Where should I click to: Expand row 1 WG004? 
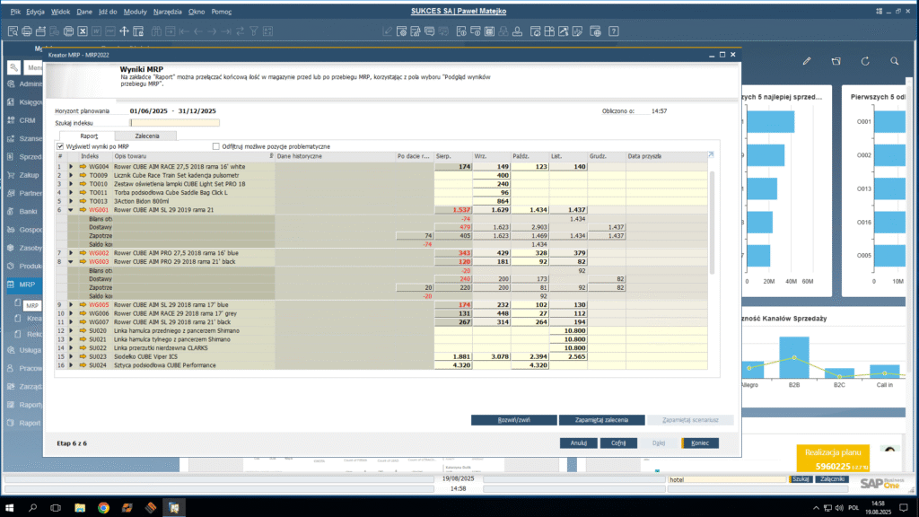pyautogui.click(x=71, y=167)
